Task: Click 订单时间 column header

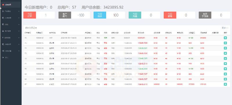Action: coord(64,33)
